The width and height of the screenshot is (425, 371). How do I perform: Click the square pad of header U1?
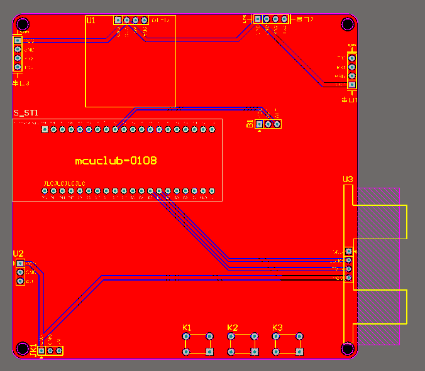[x=118, y=20]
